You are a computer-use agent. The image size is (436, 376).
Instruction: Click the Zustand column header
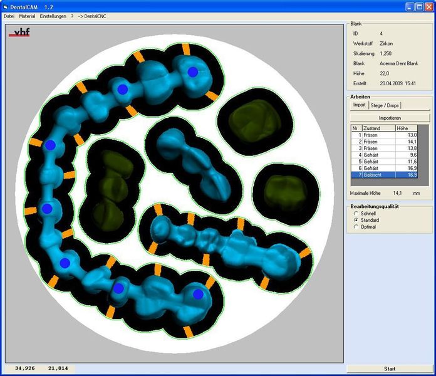point(379,128)
